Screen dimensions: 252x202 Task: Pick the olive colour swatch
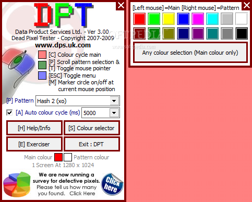pyautogui.click(x=169, y=33)
